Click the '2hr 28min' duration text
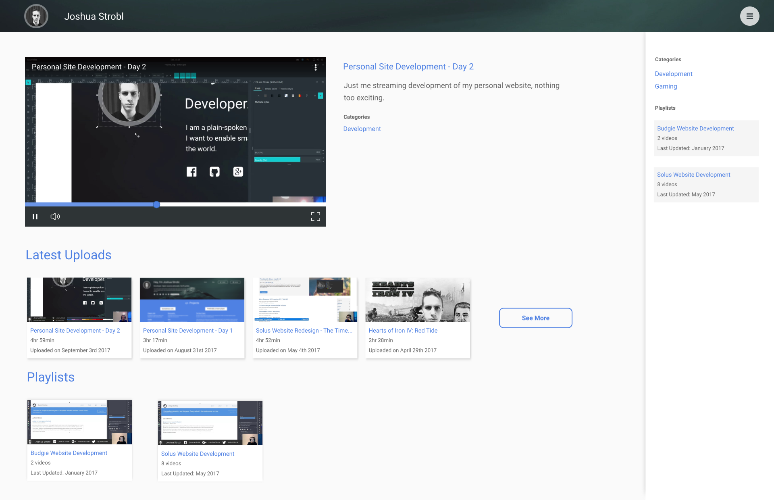 (381, 340)
